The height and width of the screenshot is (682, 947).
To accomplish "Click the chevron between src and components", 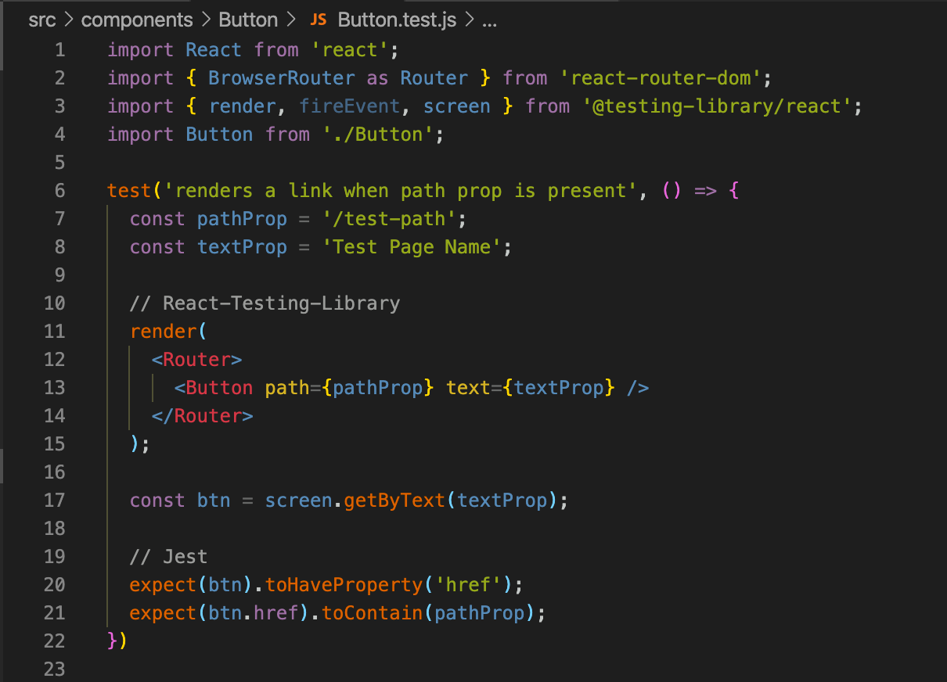I will click(70, 19).
